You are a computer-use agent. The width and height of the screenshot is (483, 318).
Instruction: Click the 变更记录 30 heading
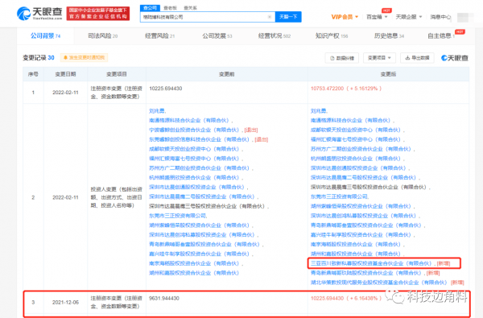pyautogui.click(x=39, y=58)
